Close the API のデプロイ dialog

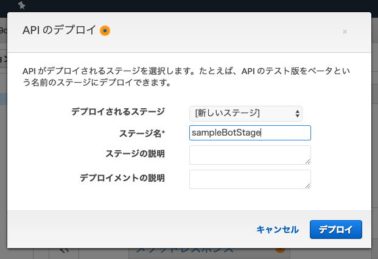345,32
